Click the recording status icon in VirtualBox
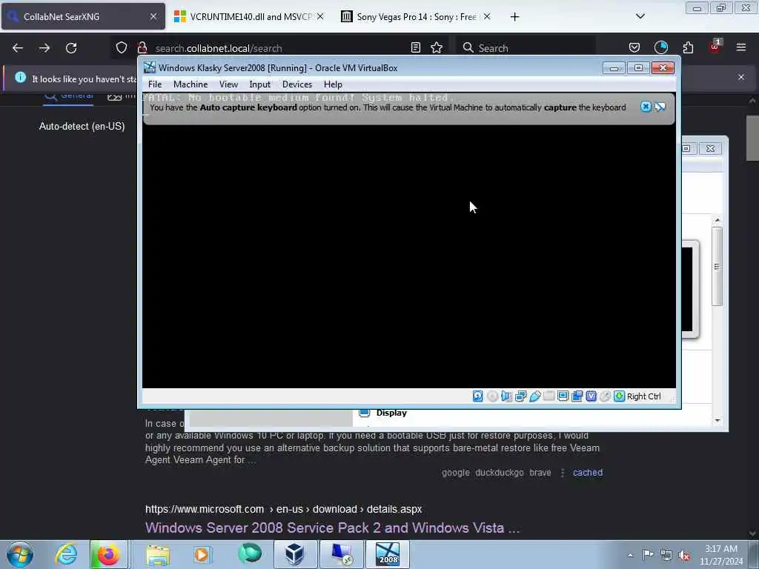Viewport: 759px width, 569px height. 577,396
